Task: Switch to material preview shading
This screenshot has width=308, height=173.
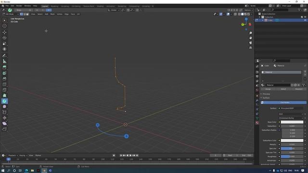Action: point(245,14)
